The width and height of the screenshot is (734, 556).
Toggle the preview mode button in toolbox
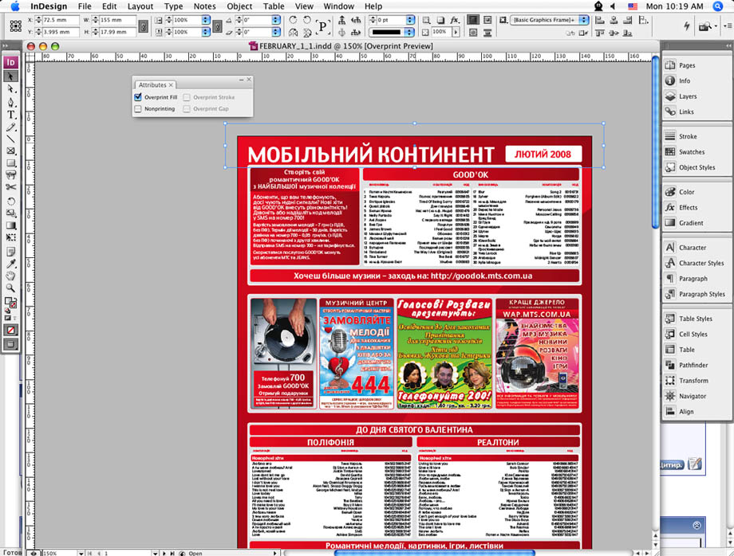[x=10, y=344]
